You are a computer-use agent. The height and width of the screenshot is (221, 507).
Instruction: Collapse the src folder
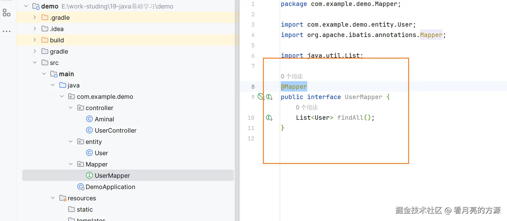tap(35, 63)
